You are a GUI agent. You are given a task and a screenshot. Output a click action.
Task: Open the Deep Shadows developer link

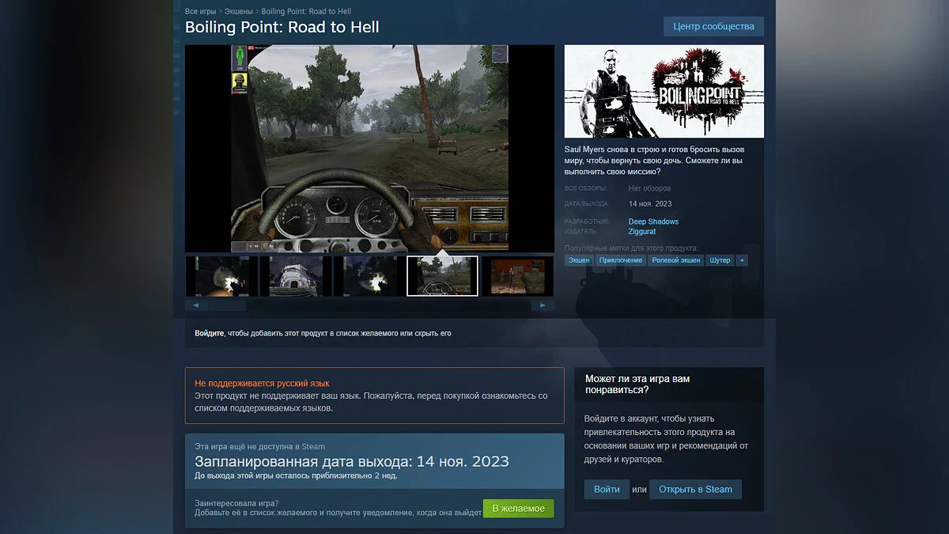point(653,222)
